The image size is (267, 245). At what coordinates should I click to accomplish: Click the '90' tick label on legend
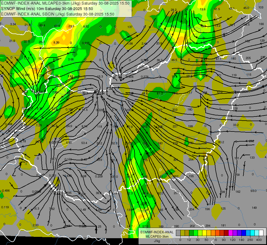click(224, 240)
